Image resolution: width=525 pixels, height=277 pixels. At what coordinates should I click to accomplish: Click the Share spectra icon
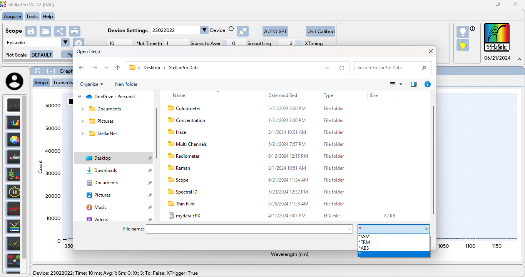pos(60,31)
